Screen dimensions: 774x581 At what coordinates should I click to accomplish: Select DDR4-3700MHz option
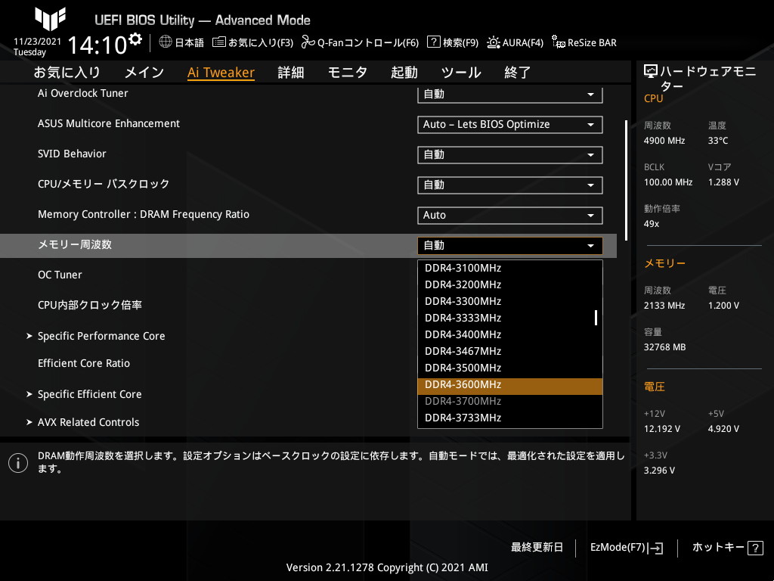coord(510,401)
